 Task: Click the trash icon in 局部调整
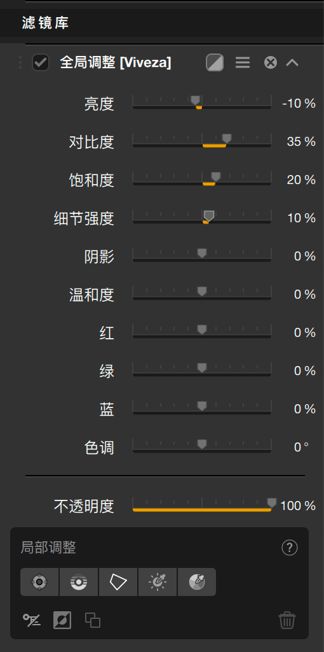pos(287,620)
